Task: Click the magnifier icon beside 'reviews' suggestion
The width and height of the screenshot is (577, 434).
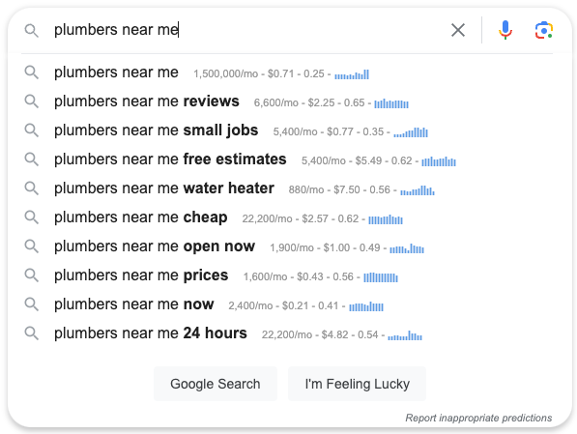Action: [x=32, y=101]
